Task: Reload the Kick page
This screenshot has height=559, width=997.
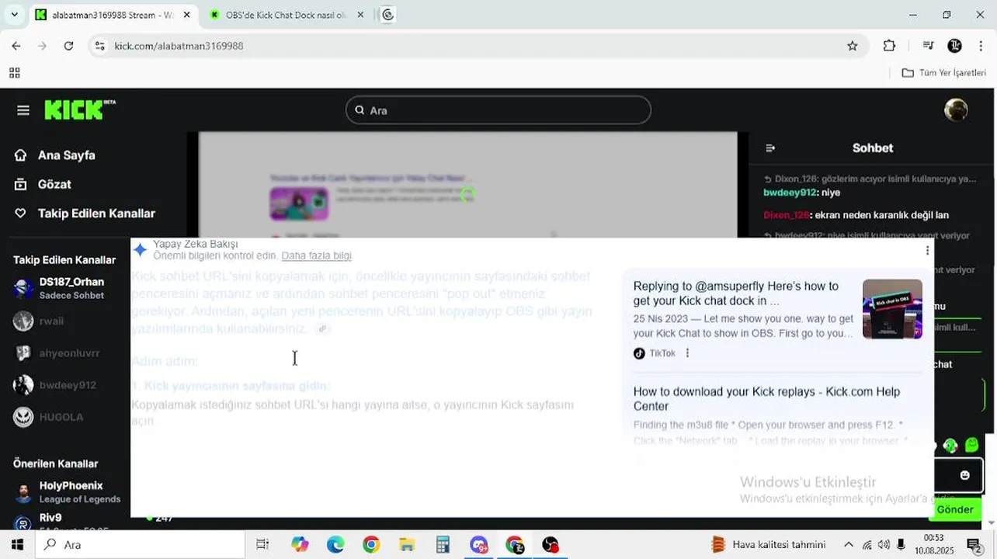Action: pyautogui.click(x=68, y=46)
